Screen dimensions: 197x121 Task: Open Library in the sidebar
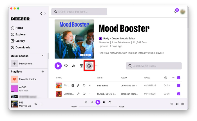coord(18,41)
